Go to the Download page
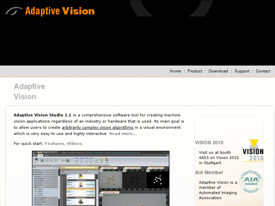Viewport: 275px width, 206px height. (218, 71)
